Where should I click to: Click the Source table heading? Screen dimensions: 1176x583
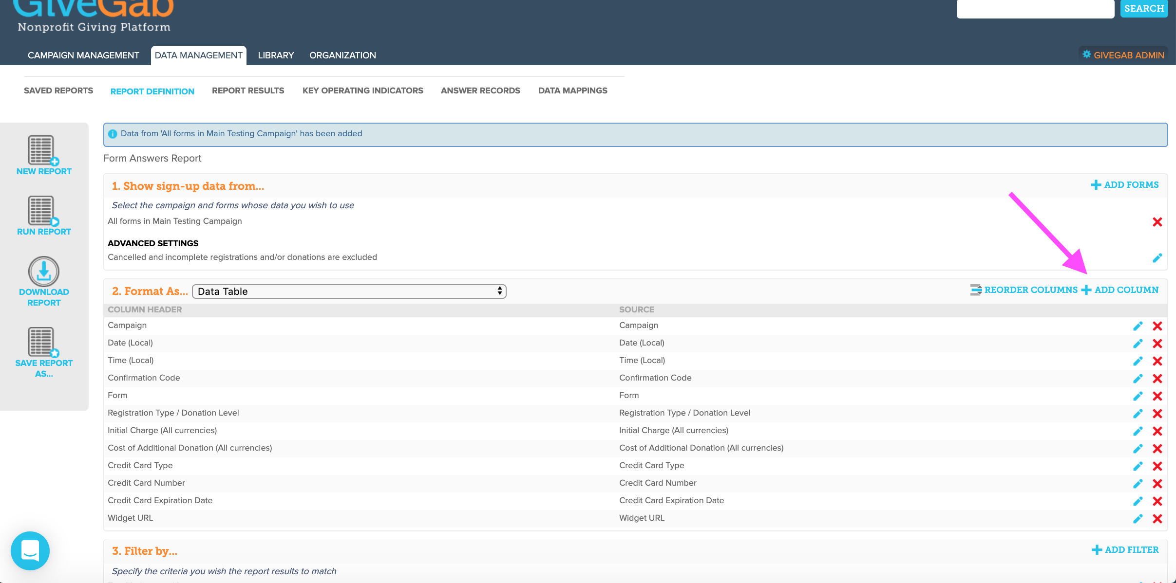click(x=637, y=310)
